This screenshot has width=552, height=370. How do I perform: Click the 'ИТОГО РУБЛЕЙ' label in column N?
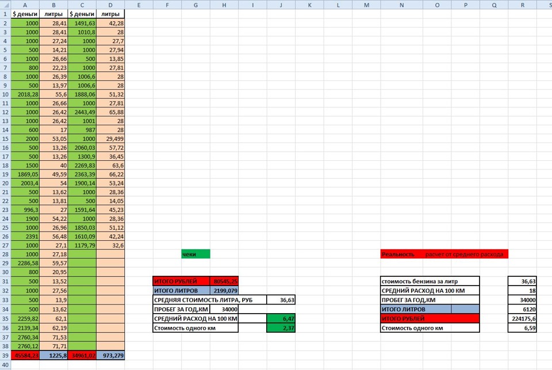click(x=430, y=319)
